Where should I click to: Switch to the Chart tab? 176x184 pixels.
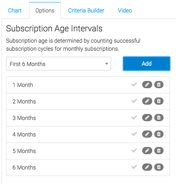[15, 10]
